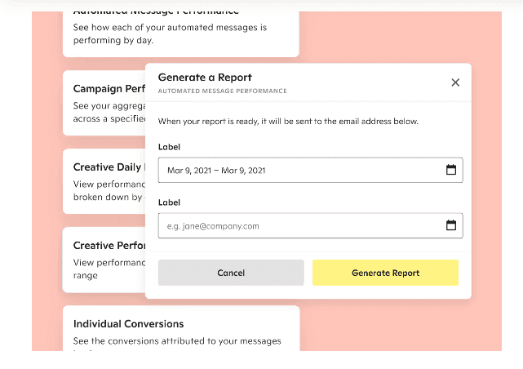The height and width of the screenshot is (369, 523).
Task: Click the Label text above the email field
Action: coord(169,202)
